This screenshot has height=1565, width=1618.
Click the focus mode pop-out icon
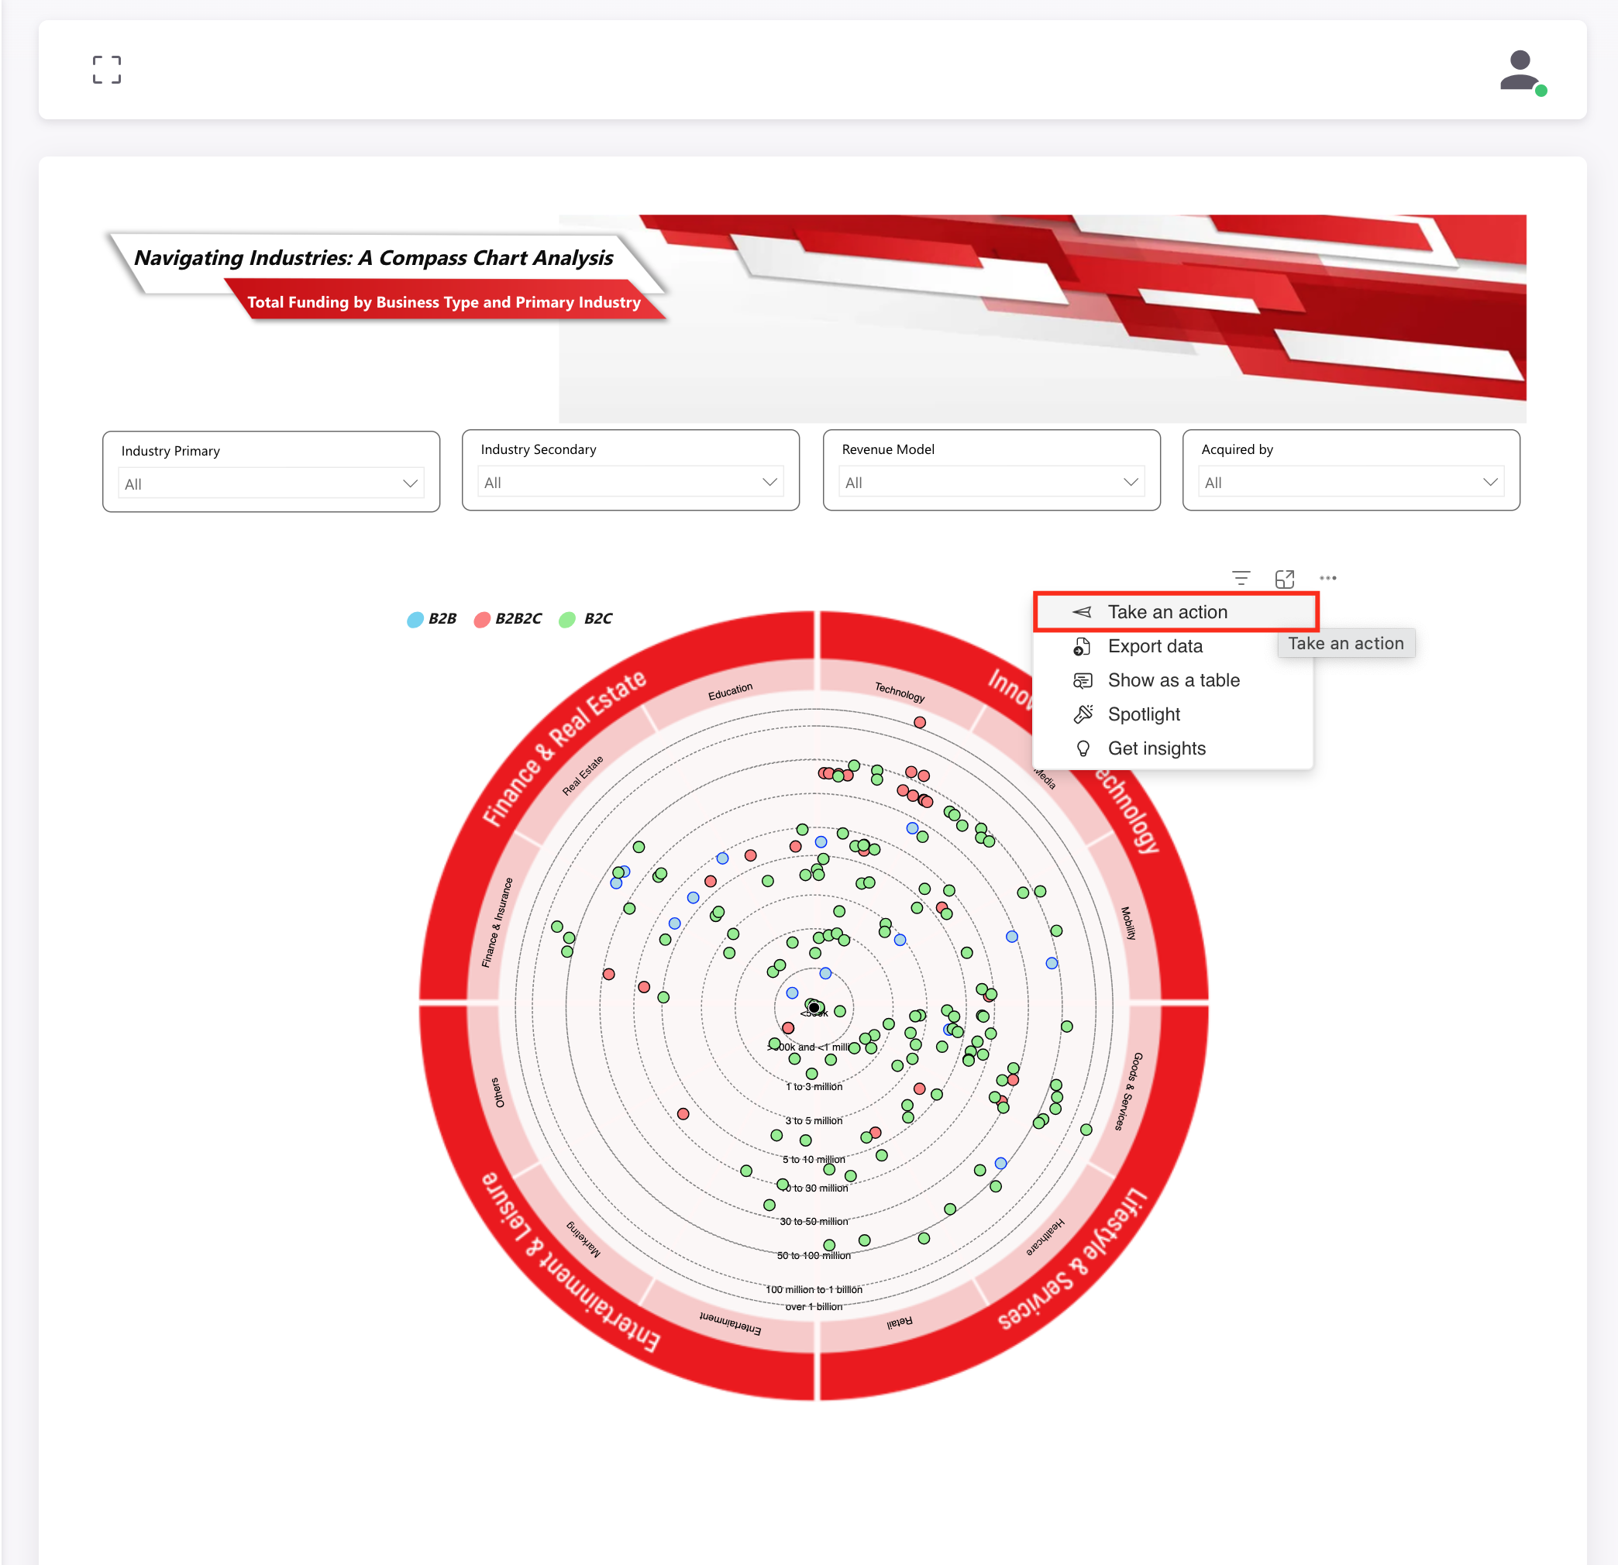point(1285,579)
